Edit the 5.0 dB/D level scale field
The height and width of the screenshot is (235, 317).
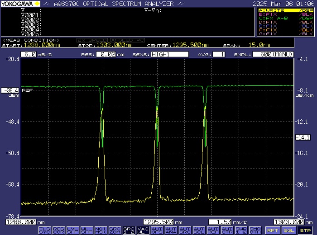[x=29, y=54]
